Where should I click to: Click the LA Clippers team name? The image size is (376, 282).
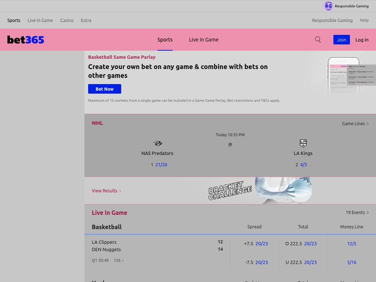104,242
